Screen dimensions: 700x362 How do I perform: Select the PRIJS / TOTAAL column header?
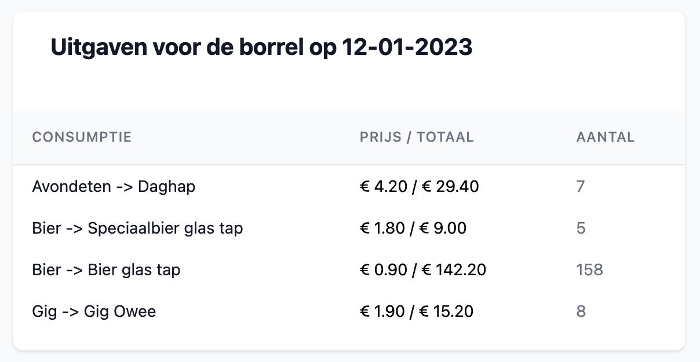tap(417, 137)
